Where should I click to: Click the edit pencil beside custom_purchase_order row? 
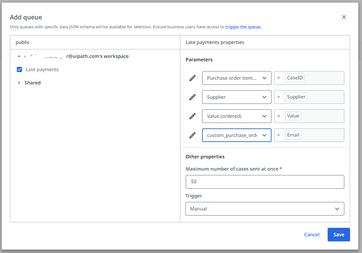coord(193,135)
